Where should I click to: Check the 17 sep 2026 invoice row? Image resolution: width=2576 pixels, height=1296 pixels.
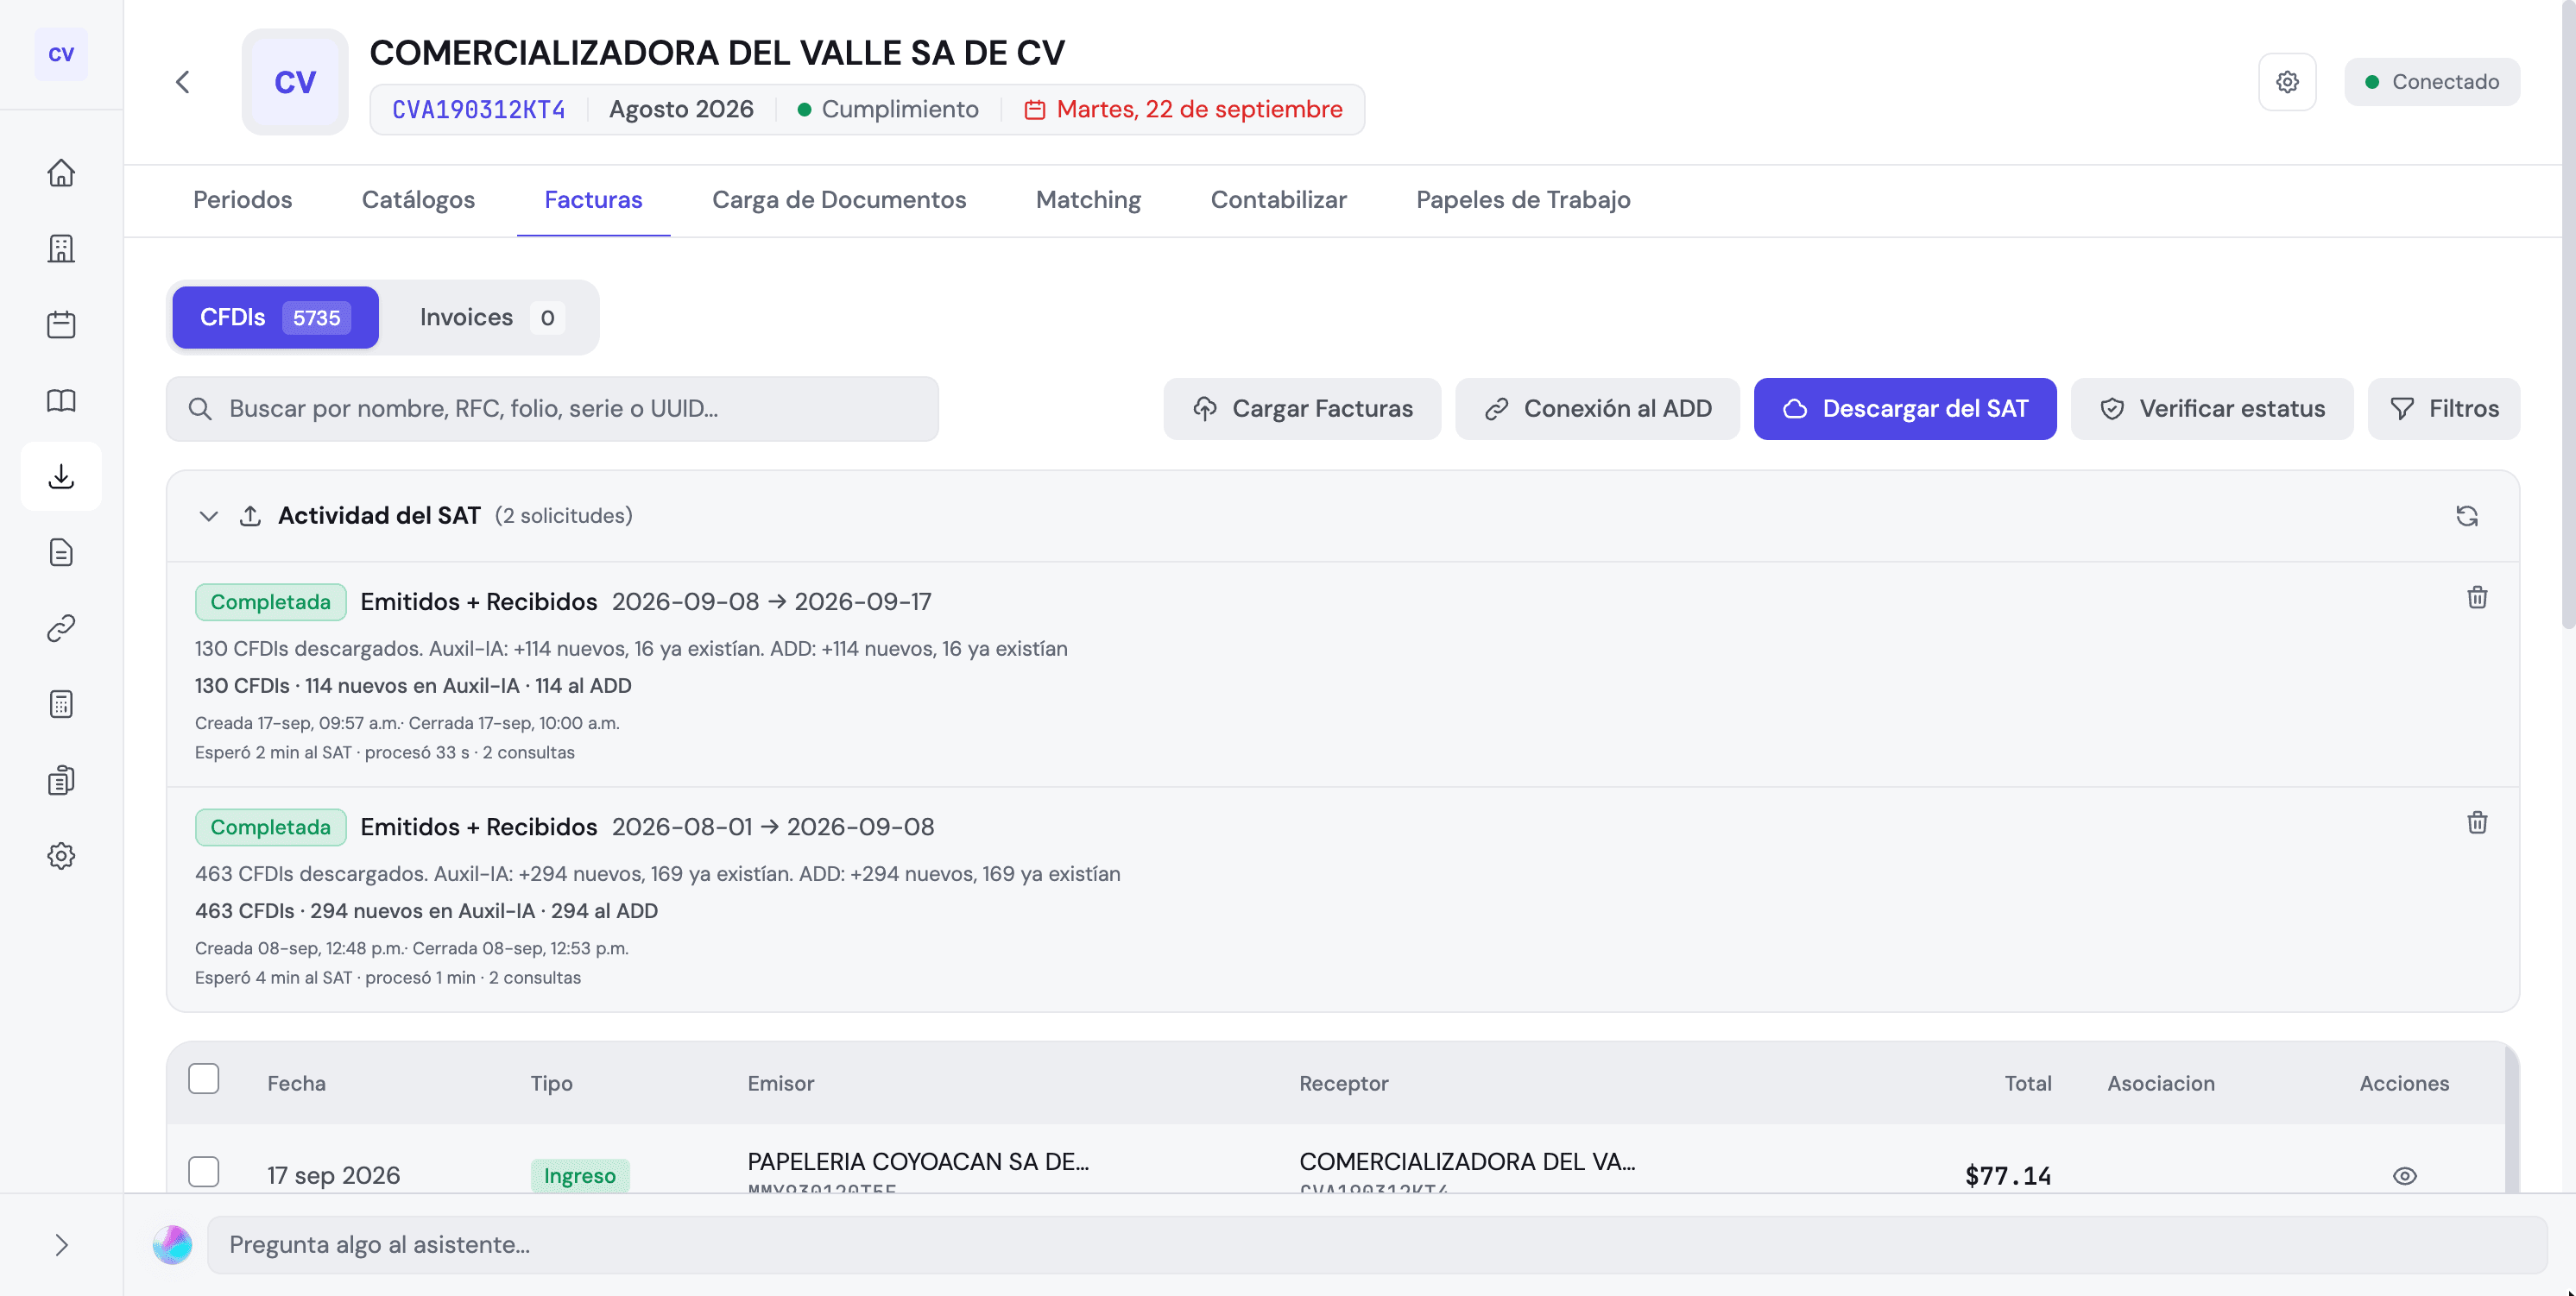click(204, 1172)
